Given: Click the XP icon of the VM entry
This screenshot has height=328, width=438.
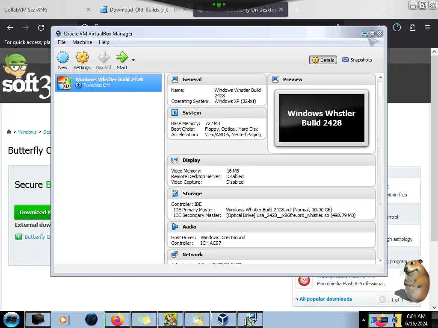Looking at the screenshot, I should click(64, 83).
